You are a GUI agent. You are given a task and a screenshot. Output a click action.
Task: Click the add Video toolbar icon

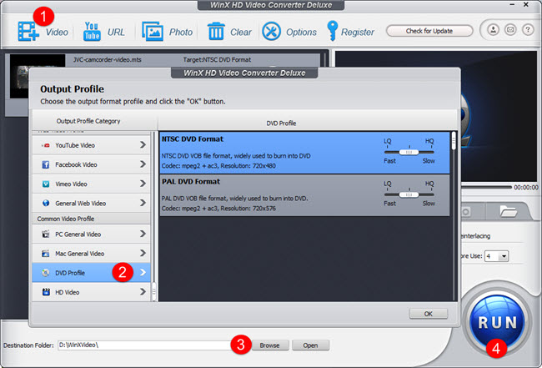point(29,33)
